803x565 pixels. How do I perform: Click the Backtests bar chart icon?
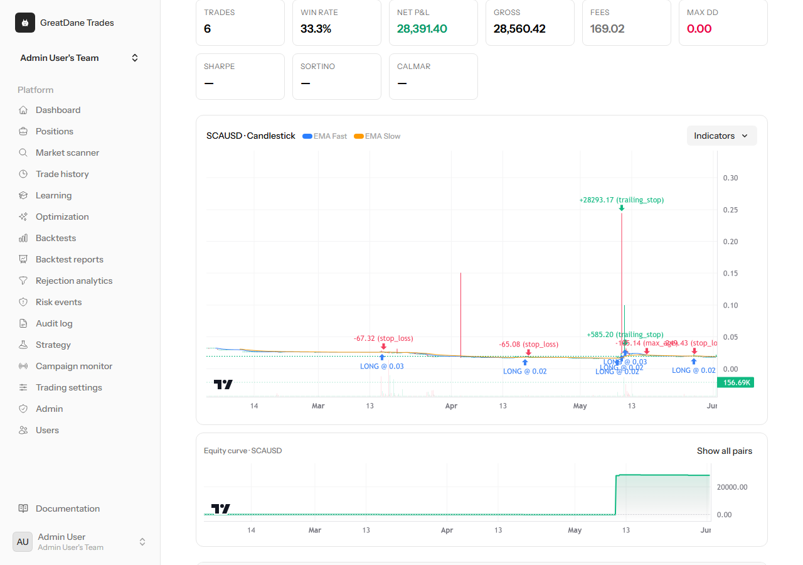click(x=23, y=238)
